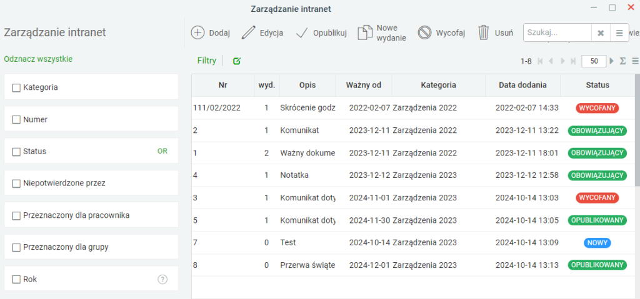Screen dimensions: 640x299
Task: Tick the Status filter checkbox
Action: click(16, 152)
